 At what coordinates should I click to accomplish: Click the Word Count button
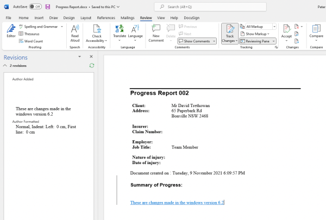tap(33, 41)
